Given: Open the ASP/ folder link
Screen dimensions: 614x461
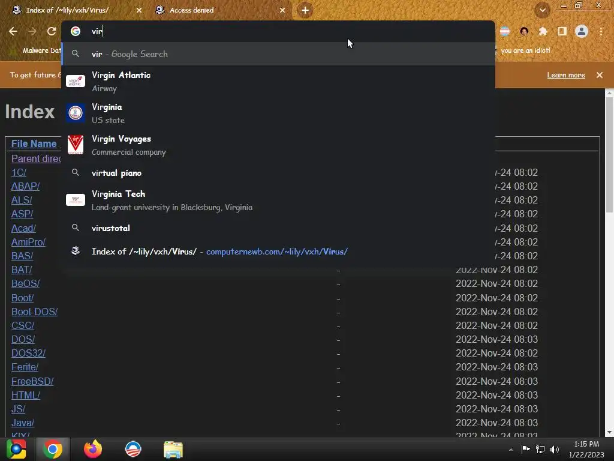Looking at the screenshot, I should click(22, 214).
